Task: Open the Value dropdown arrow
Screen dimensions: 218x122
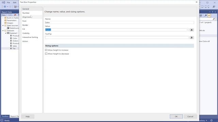Action: pyautogui.click(x=187, y=30)
